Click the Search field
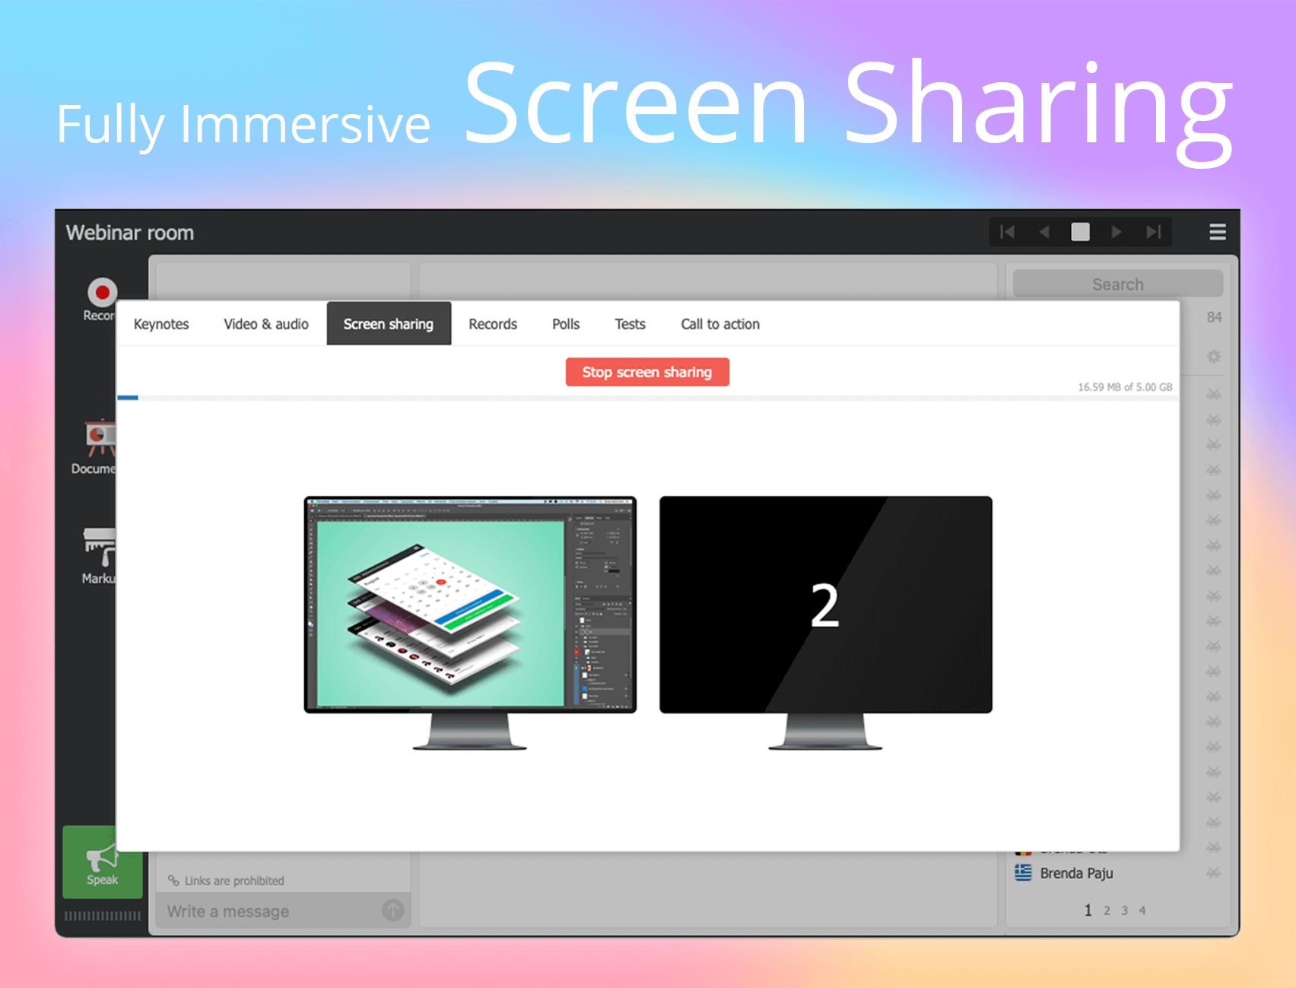 click(1117, 283)
